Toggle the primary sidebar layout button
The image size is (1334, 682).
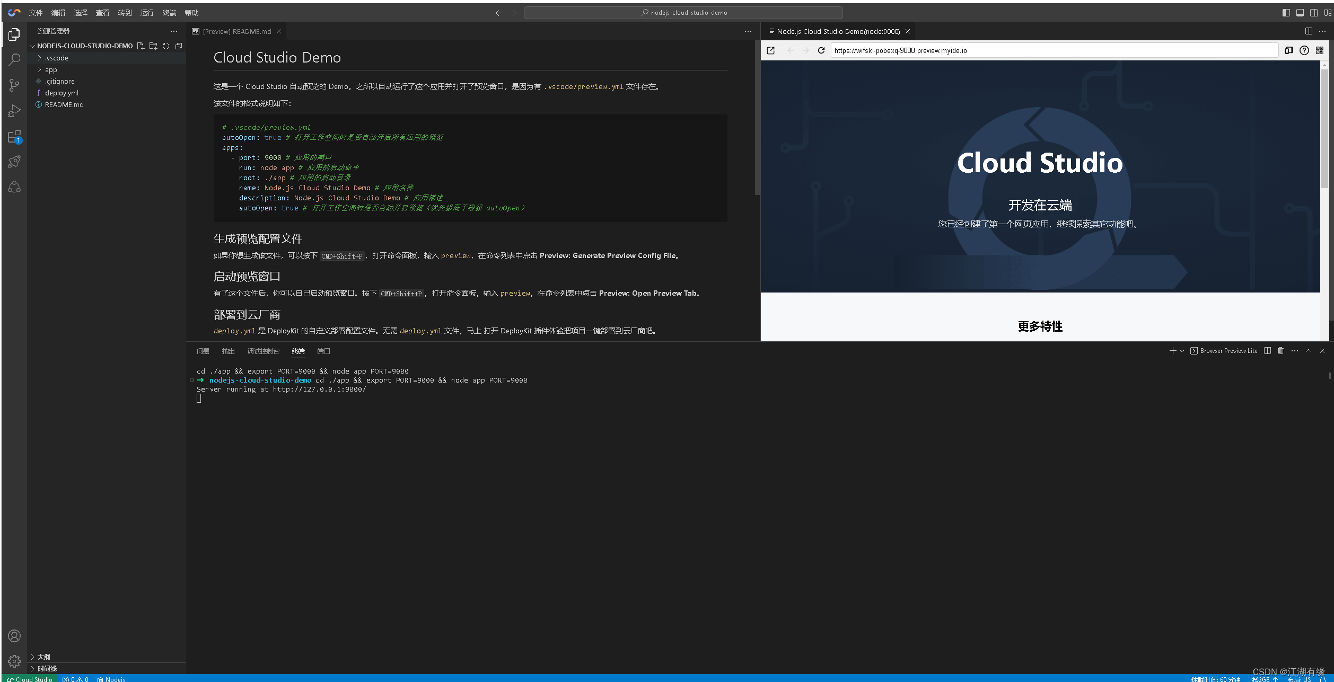(1286, 13)
